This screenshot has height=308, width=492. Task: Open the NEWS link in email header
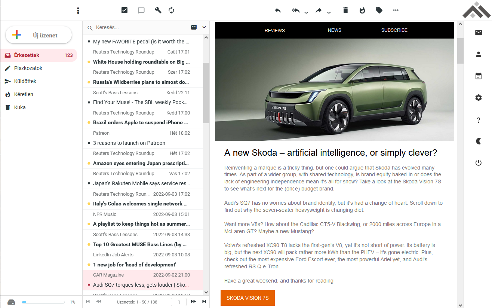tap(335, 30)
